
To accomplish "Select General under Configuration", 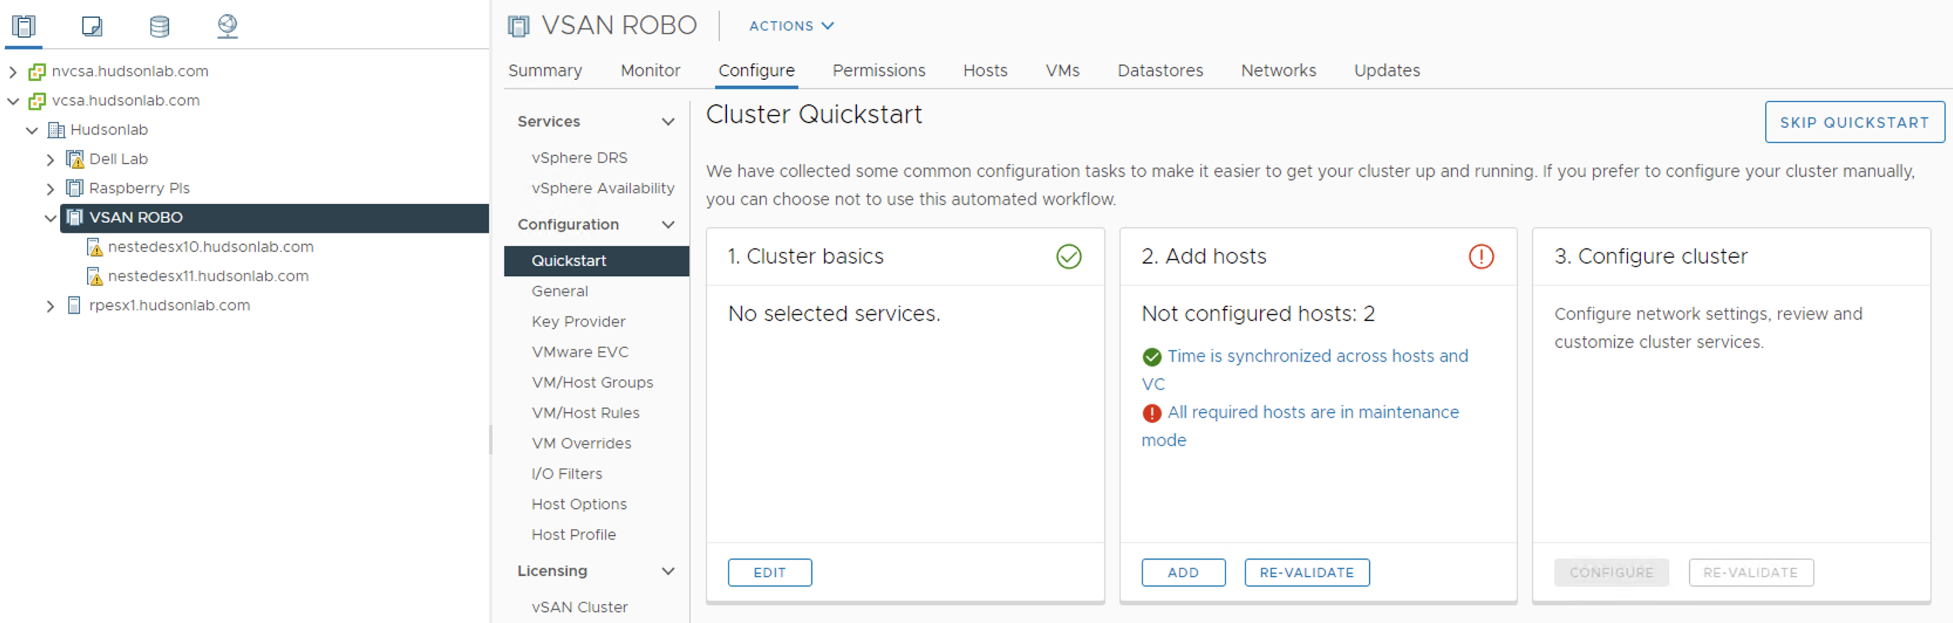I will point(560,290).
